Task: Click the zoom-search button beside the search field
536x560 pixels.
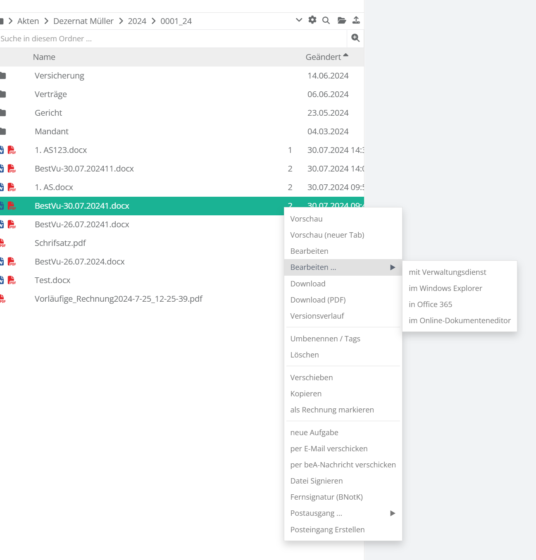Action: click(355, 38)
